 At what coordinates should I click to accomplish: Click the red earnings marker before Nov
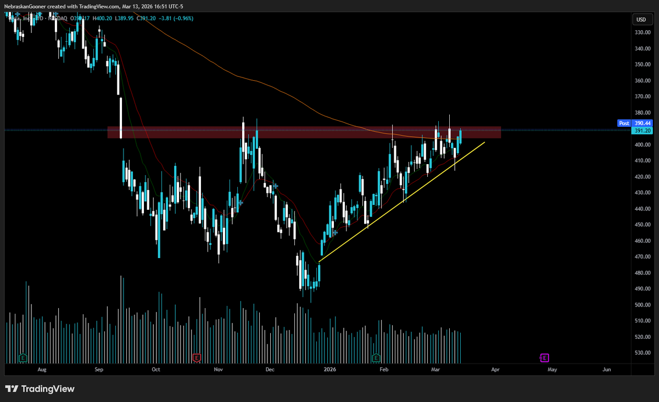tap(196, 358)
